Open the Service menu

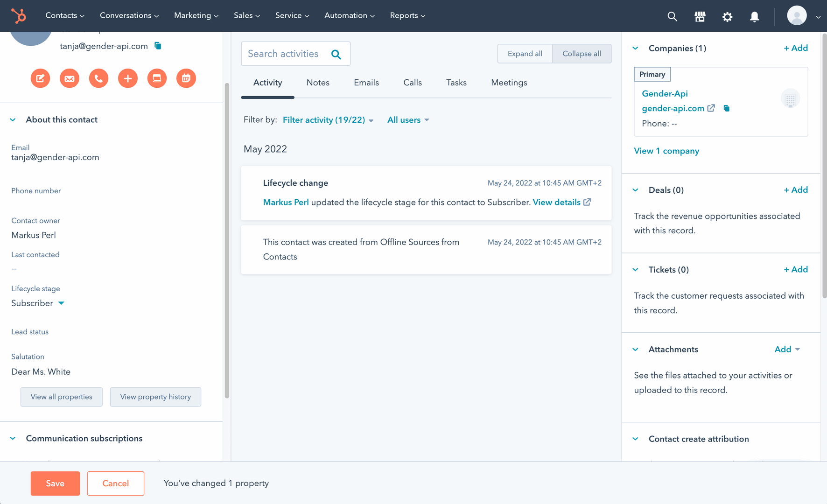pyautogui.click(x=292, y=16)
